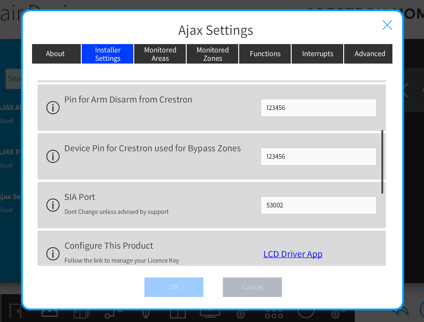The width and height of the screenshot is (424, 322).
Task: Click the "Dont Change unless advised by support" note
Action: pyautogui.click(x=116, y=212)
